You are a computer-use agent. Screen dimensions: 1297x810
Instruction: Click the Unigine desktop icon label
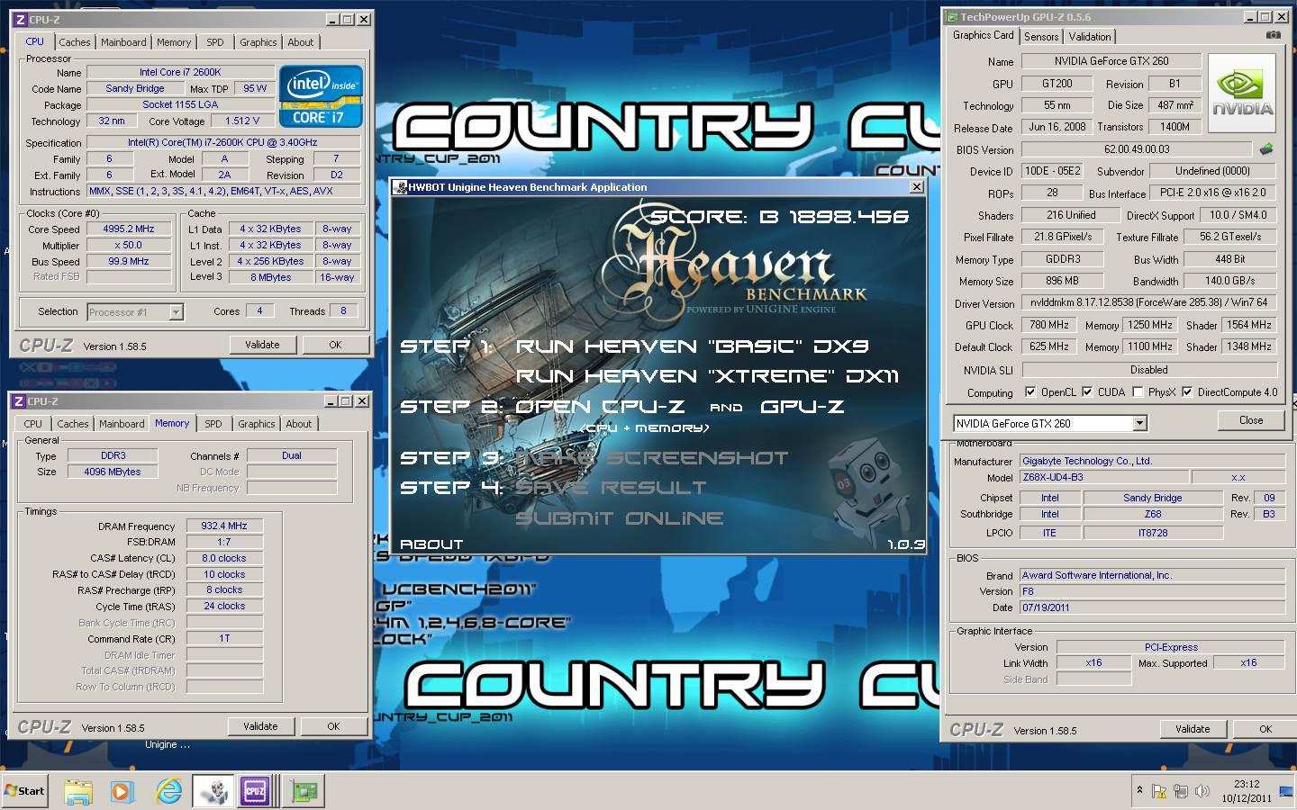coord(168,744)
